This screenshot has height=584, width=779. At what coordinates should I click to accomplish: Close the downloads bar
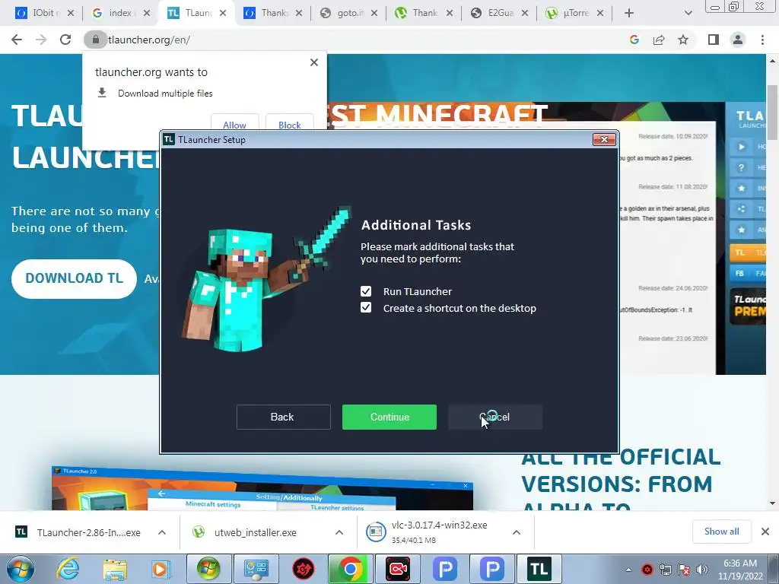pyautogui.click(x=765, y=532)
